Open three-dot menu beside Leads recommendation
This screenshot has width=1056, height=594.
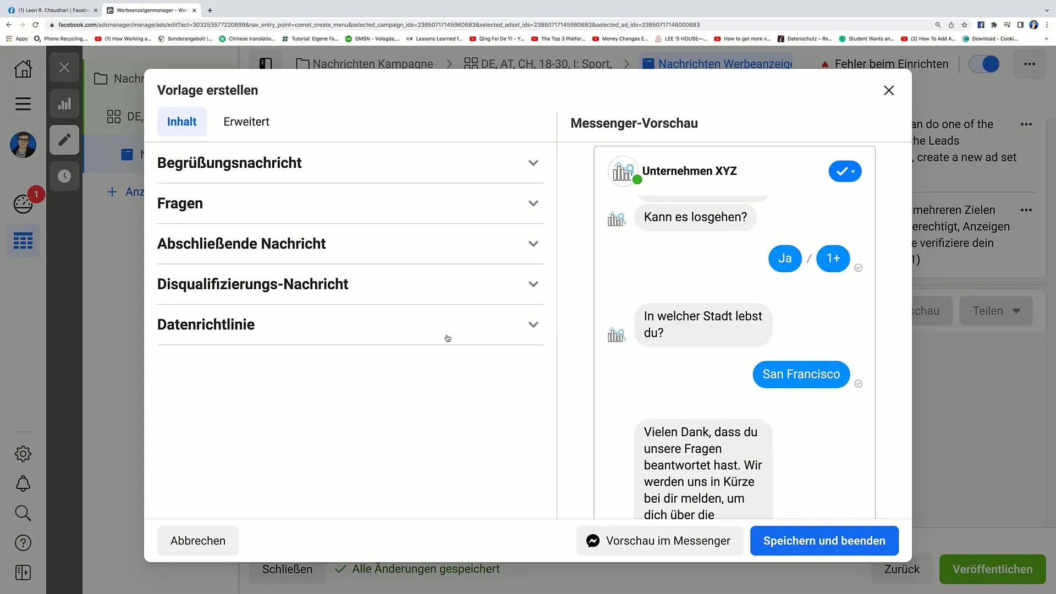[1026, 124]
